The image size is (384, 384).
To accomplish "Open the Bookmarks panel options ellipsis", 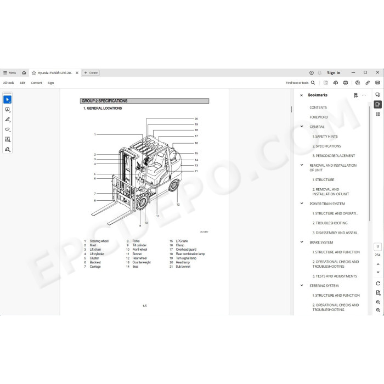I will pyautogui.click(x=364, y=95).
